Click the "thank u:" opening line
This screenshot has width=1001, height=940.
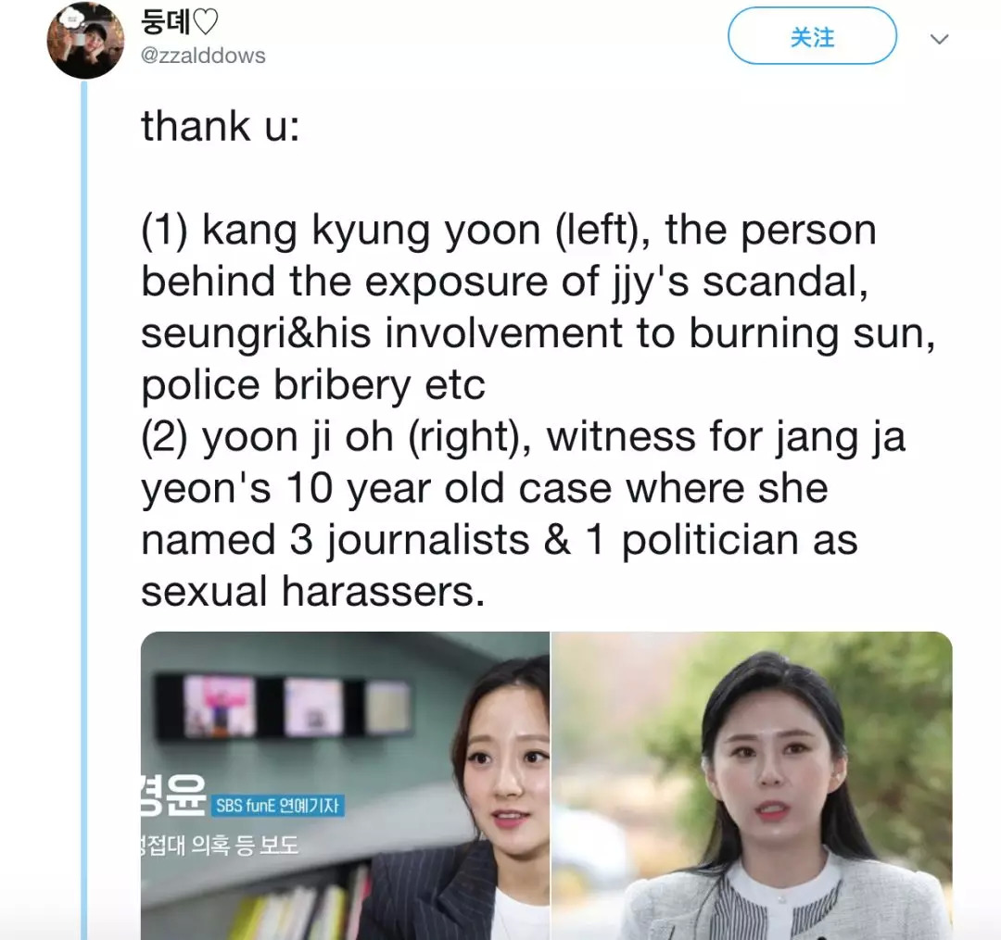pos(221,126)
